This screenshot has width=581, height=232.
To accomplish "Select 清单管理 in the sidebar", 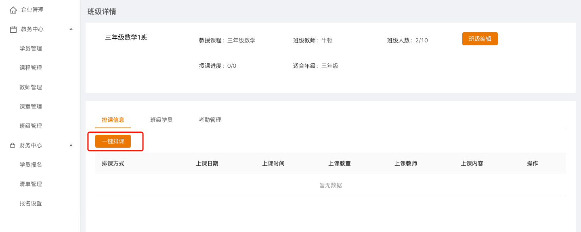I will point(31,184).
